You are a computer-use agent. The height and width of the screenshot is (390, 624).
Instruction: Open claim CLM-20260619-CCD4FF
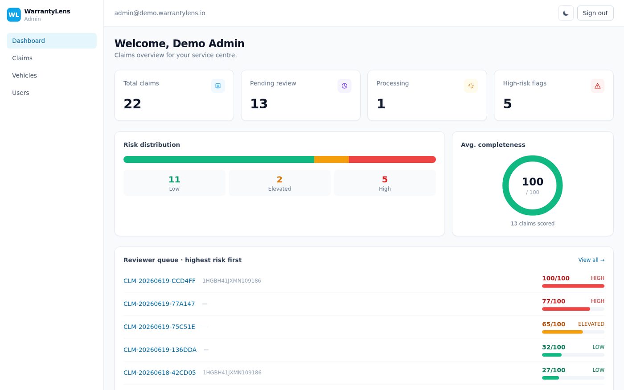click(x=159, y=281)
